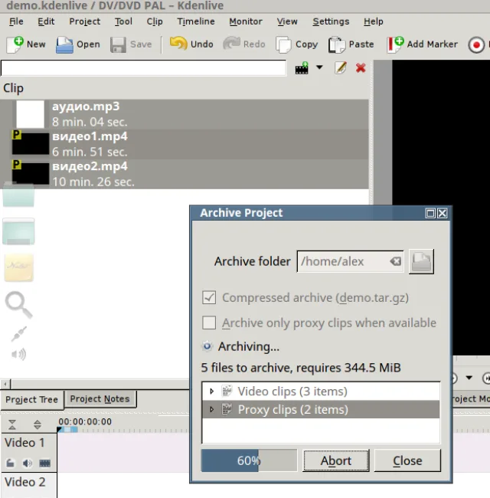Open the Edit menu
The image size is (490, 498).
pyautogui.click(x=46, y=21)
